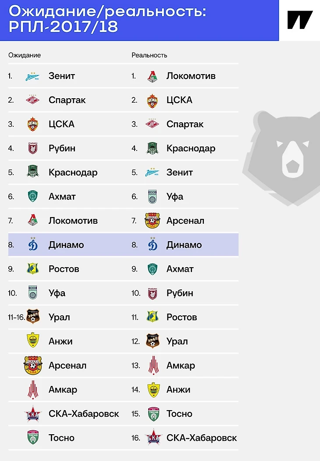Click the Rubin logo at Ожидание position 4
Viewport: 320px width, 461px height.
pos(32,148)
